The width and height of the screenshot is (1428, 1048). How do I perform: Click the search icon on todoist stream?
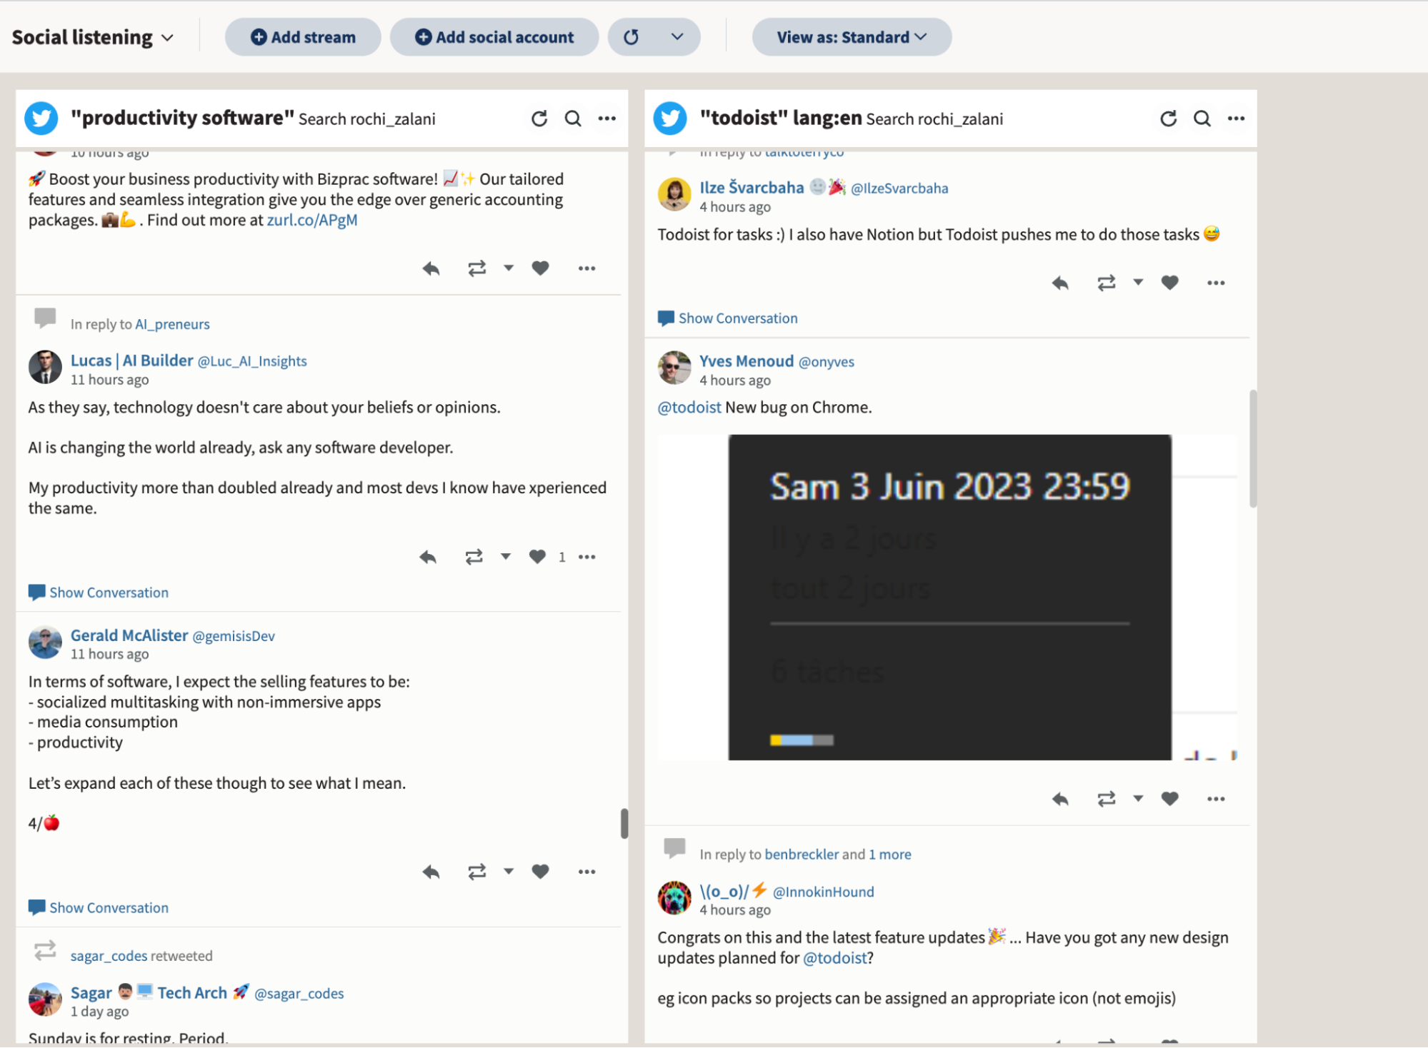click(1202, 119)
